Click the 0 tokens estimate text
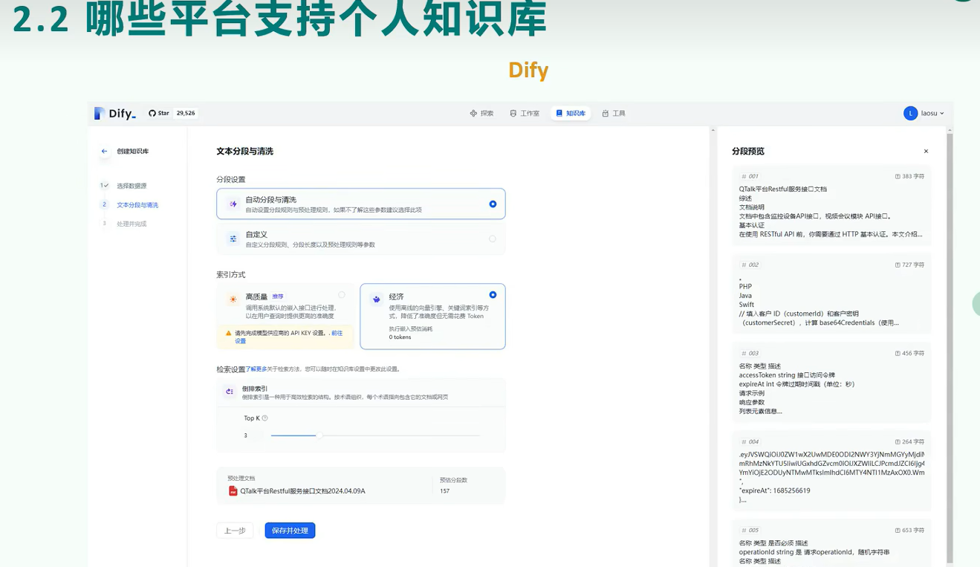 coord(400,337)
